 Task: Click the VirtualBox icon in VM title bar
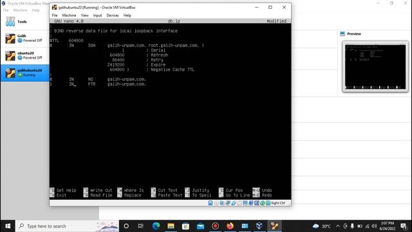pos(54,7)
